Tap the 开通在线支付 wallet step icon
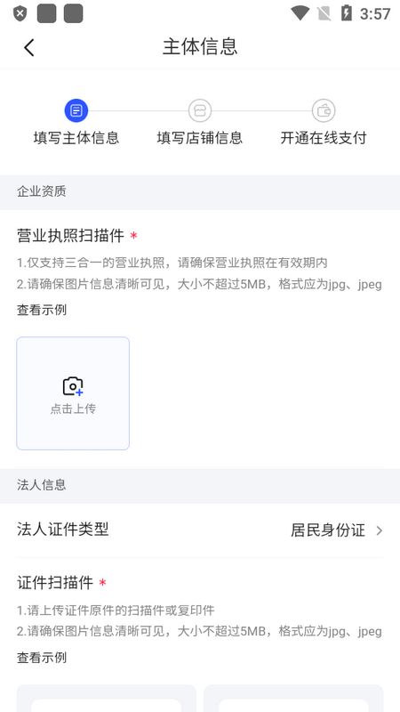Viewport: 400px width, 712px height. click(324, 110)
